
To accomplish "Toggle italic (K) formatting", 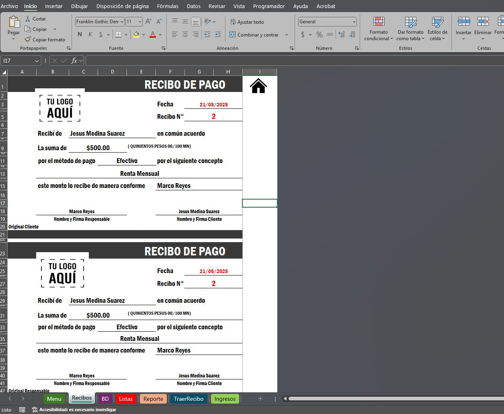I will point(90,35).
